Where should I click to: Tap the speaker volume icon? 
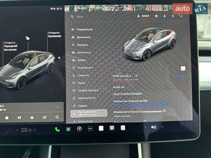tap(154, 127)
